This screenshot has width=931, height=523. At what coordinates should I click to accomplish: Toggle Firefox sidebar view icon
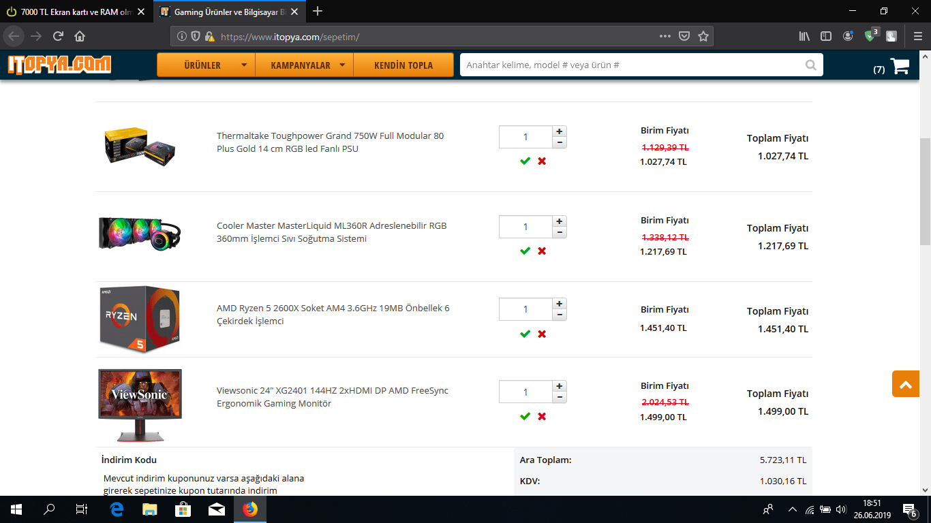tap(826, 36)
